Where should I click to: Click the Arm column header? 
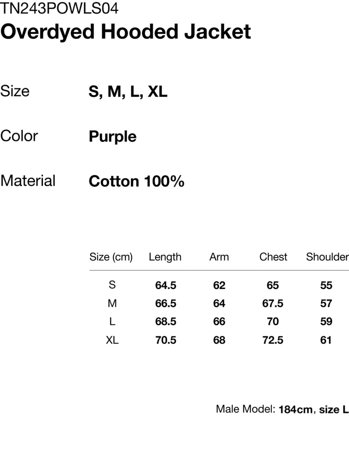coord(219,257)
